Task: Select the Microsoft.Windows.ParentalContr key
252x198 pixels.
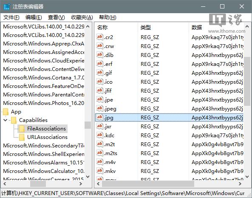Action: [43, 95]
